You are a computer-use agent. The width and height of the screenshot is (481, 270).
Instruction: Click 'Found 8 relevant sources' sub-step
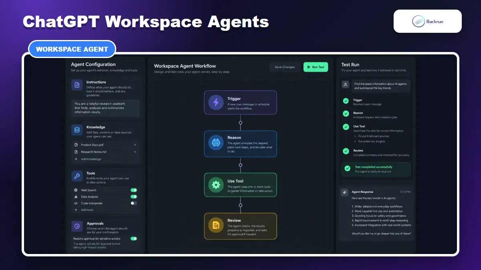(374, 136)
